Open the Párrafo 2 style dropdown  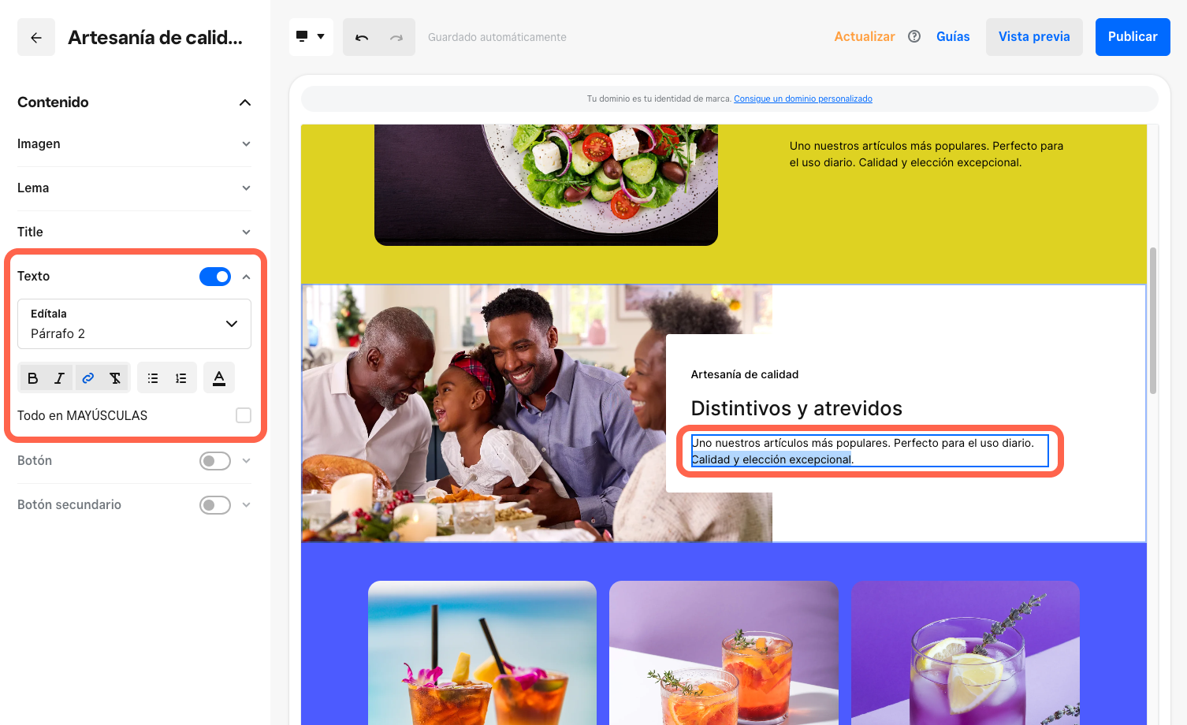134,324
